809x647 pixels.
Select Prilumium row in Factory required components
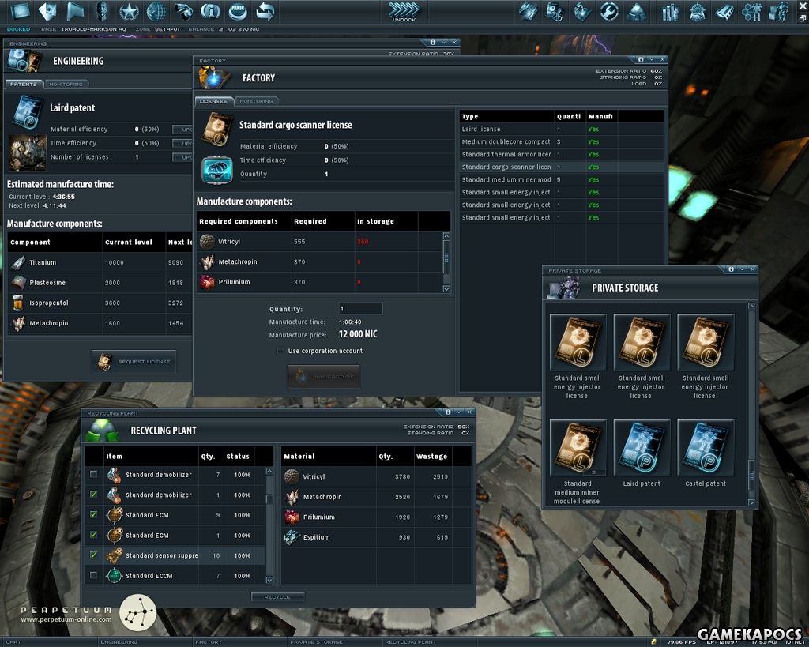coord(319,282)
